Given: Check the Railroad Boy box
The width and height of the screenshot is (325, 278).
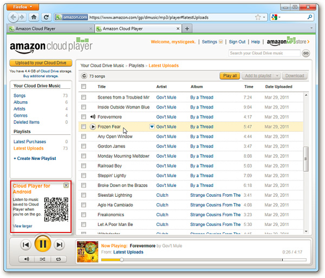Looking at the screenshot, I should (x=83, y=166).
